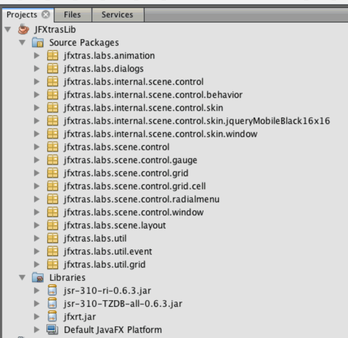The width and height of the screenshot is (348, 338).
Task: Click the Default JavaFX Platform monitor icon
Action: coord(53,330)
